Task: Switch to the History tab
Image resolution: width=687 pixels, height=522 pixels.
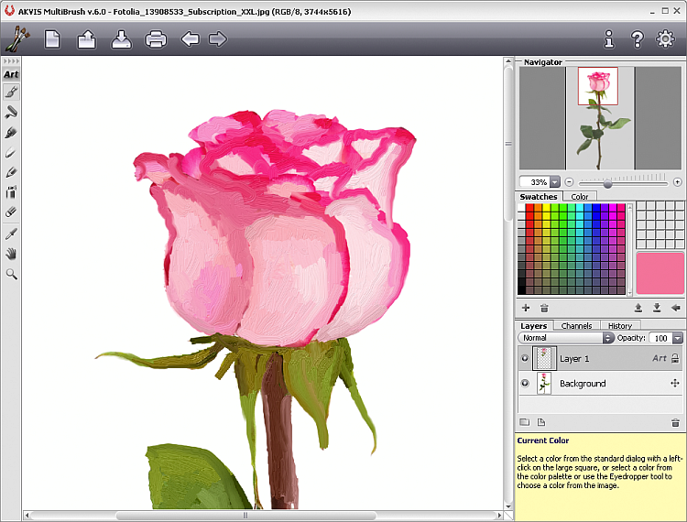Action: coord(619,326)
